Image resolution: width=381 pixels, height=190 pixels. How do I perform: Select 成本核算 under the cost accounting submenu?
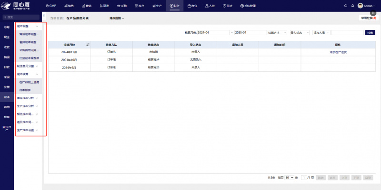(x=25, y=90)
